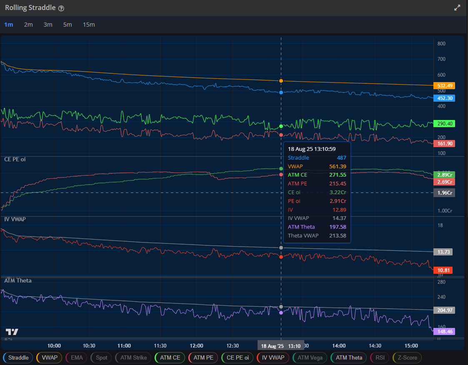
Task: Click the orange VWAP price label 532.49
Action: tap(444, 85)
